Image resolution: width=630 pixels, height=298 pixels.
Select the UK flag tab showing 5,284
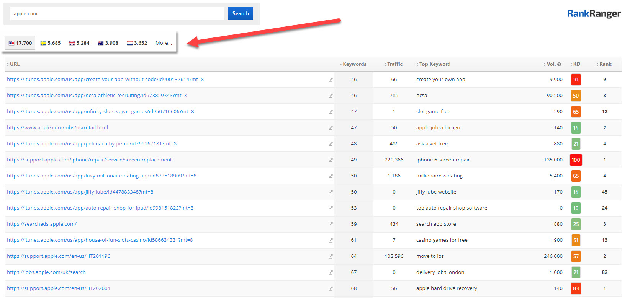(79, 43)
